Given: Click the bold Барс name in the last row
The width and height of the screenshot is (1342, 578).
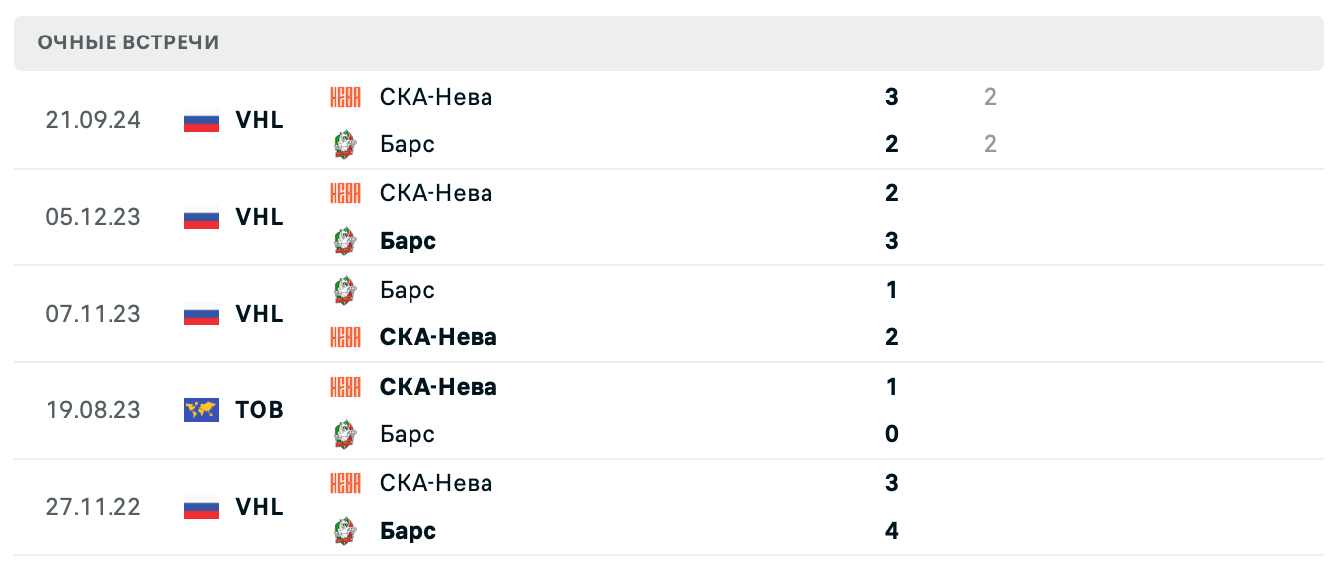Looking at the screenshot, I should click(408, 531).
